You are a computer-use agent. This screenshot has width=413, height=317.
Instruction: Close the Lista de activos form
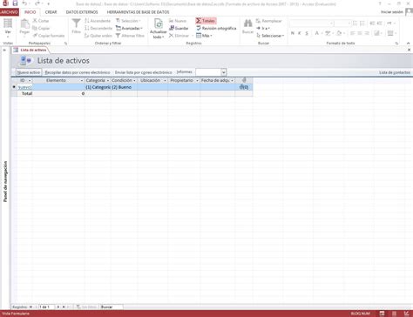[x=409, y=50]
